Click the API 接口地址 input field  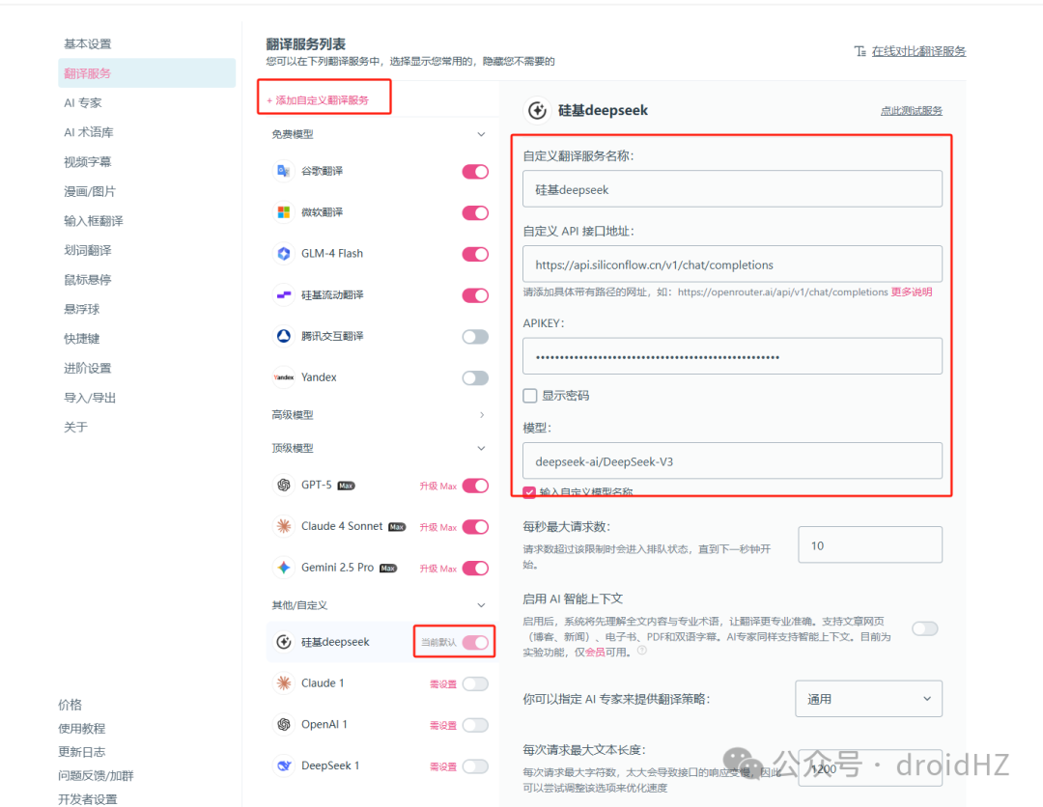pos(732,264)
